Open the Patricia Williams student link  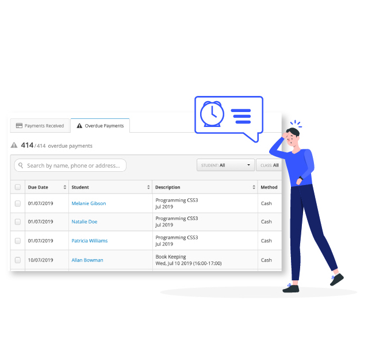pyautogui.click(x=90, y=241)
